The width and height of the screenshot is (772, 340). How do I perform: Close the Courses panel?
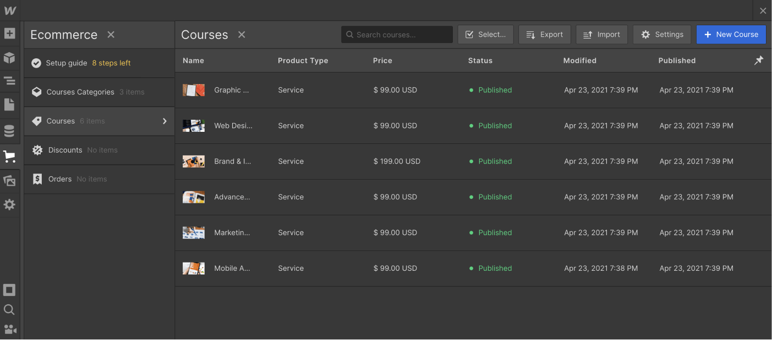click(x=242, y=35)
